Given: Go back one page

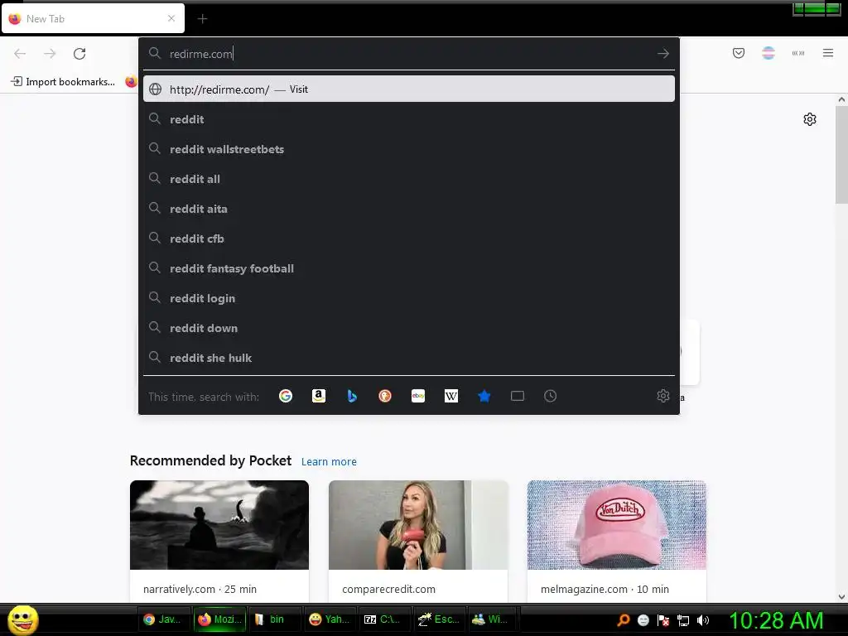Looking at the screenshot, I should click(20, 54).
